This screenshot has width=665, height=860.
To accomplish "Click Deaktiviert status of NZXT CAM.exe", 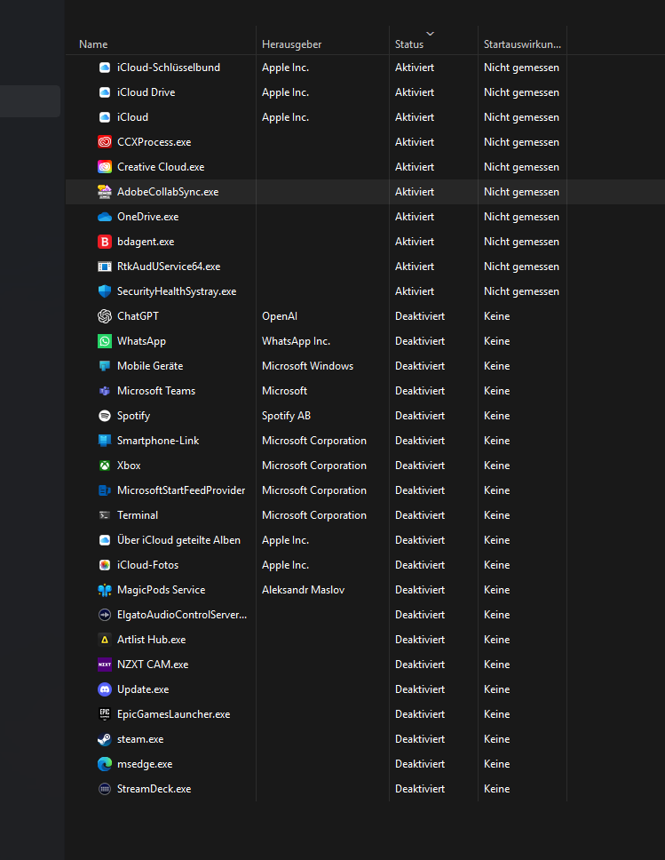I will coord(420,665).
